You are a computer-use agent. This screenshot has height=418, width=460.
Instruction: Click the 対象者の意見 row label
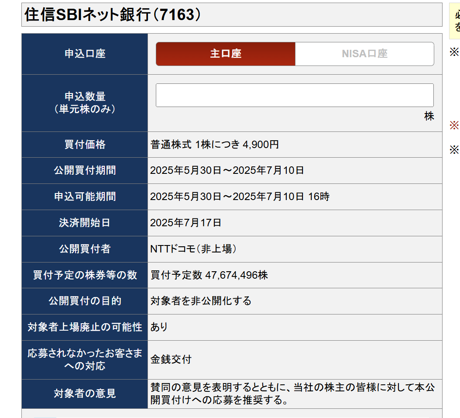point(85,394)
